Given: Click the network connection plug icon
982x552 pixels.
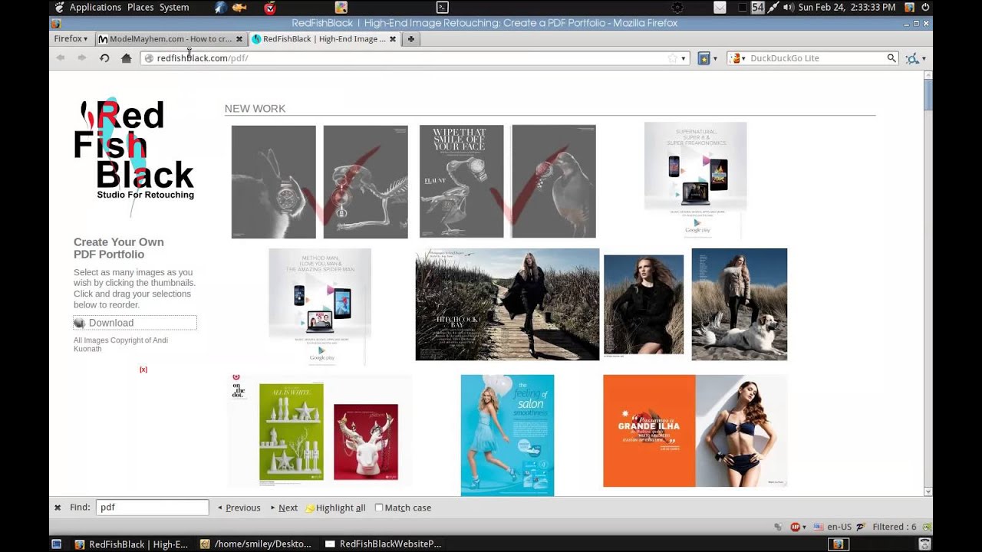Looking at the screenshot, I should [773, 8].
